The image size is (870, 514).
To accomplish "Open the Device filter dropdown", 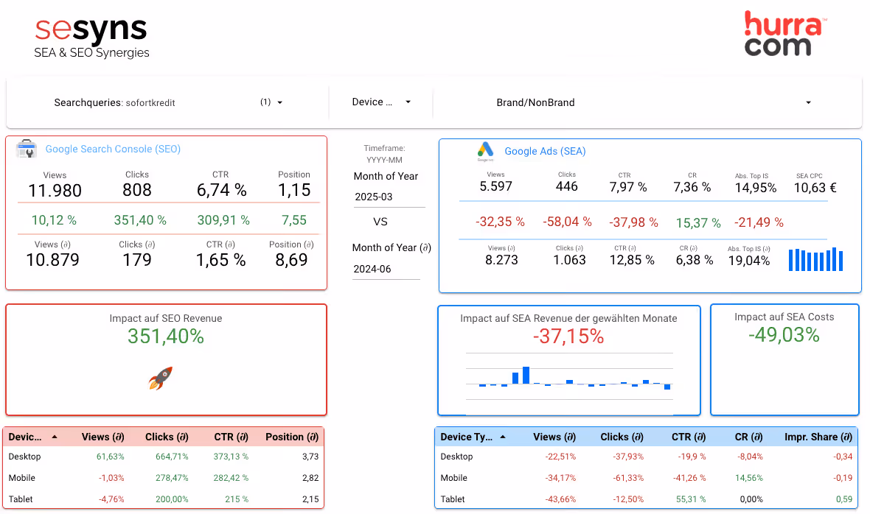I will tap(382, 102).
